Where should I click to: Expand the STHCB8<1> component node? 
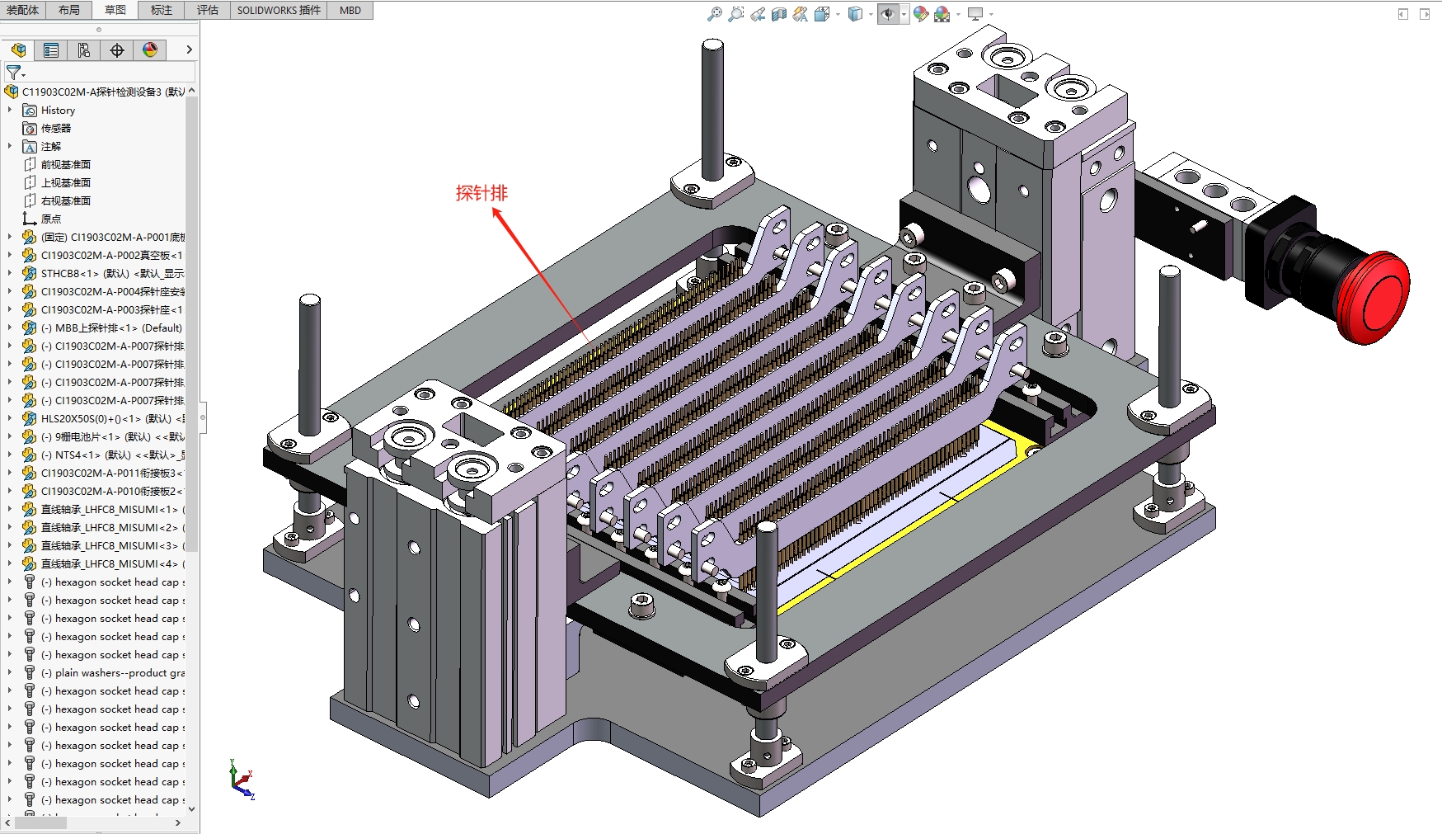[x=10, y=273]
